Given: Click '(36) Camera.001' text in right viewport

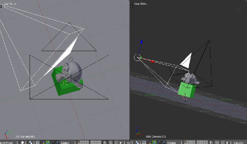Looking at the screenshot, I should point(156,137).
